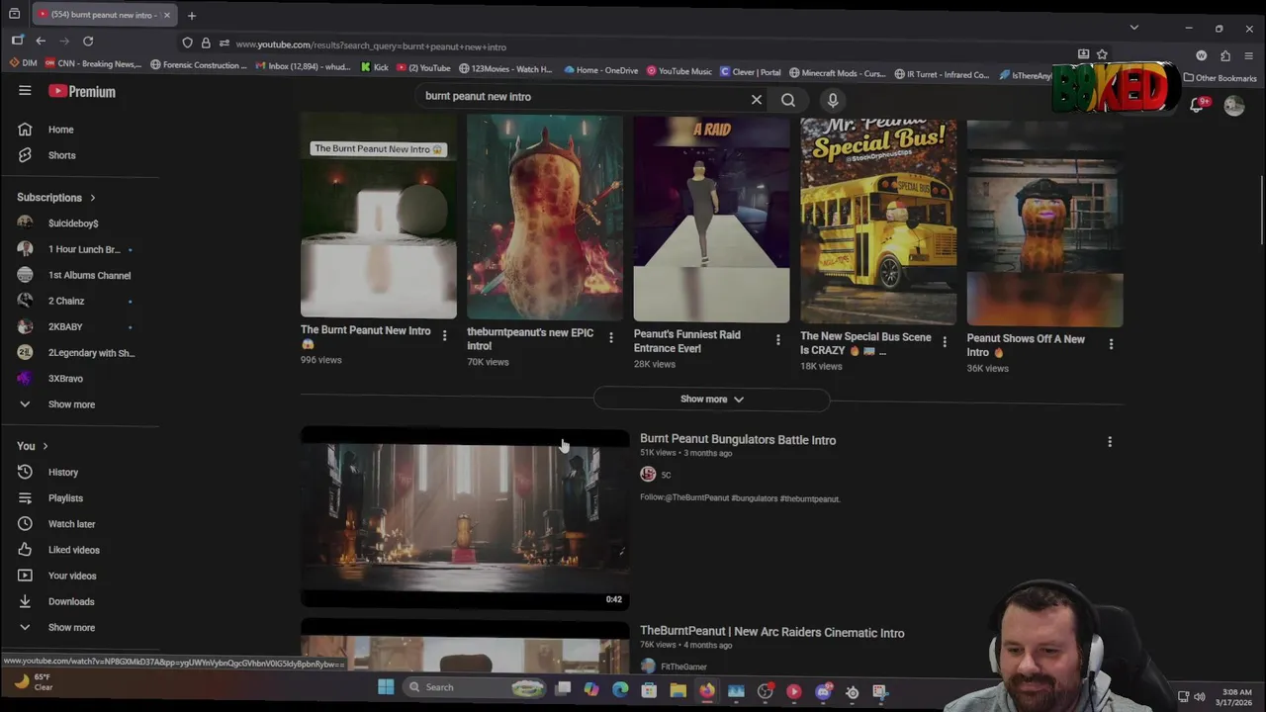This screenshot has height=712, width=1266.
Task: Open menu for Peanut's Funniest Raid Entrance short
Action: tap(777, 340)
